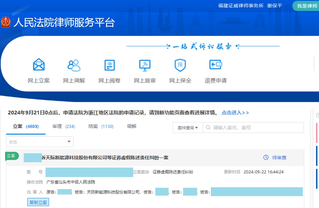Open the 网上阅卷 document icon
This screenshot has width=319, height=208.
point(110,65)
